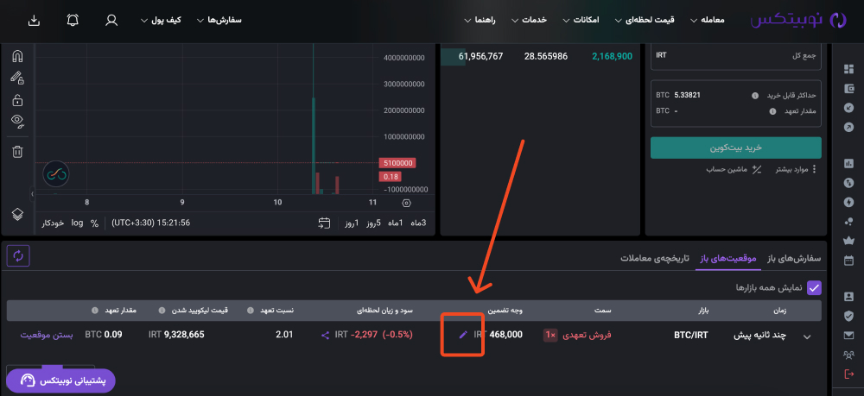Select the trash icon in chart toolbar
The height and width of the screenshot is (396, 864).
point(17,151)
